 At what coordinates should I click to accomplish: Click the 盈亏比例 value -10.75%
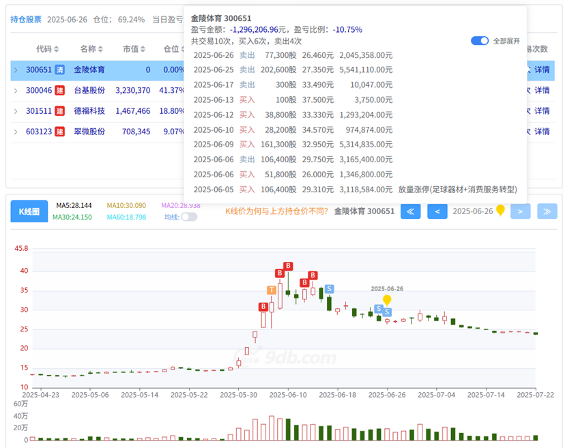pos(347,30)
